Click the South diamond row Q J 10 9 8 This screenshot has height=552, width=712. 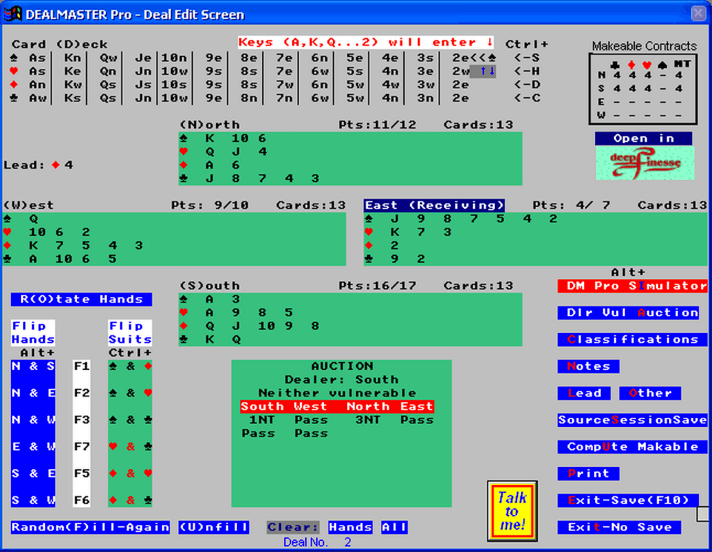click(x=350, y=326)
